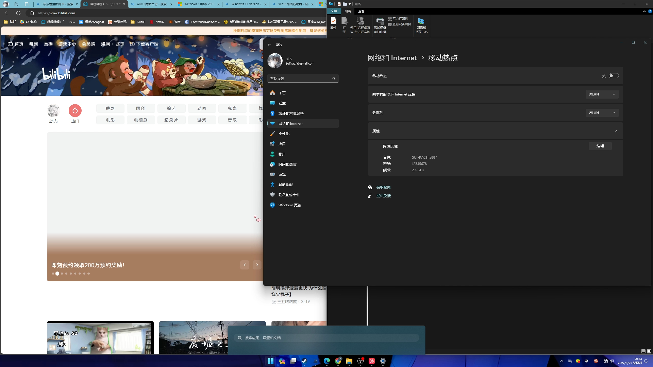Image resolution: width=653 pixels, height=367 pixels.
Task: Open System in Settings sidebar
Action: point(303,103)
